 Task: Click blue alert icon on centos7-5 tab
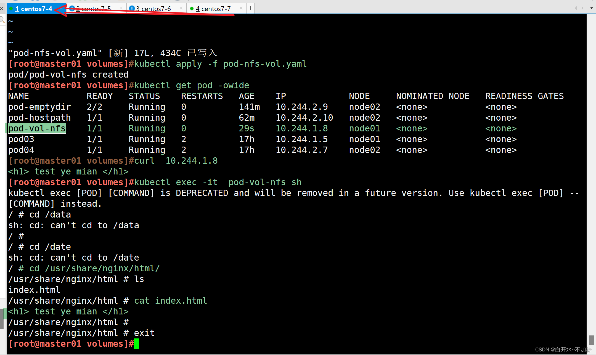[x=72, y=9]
